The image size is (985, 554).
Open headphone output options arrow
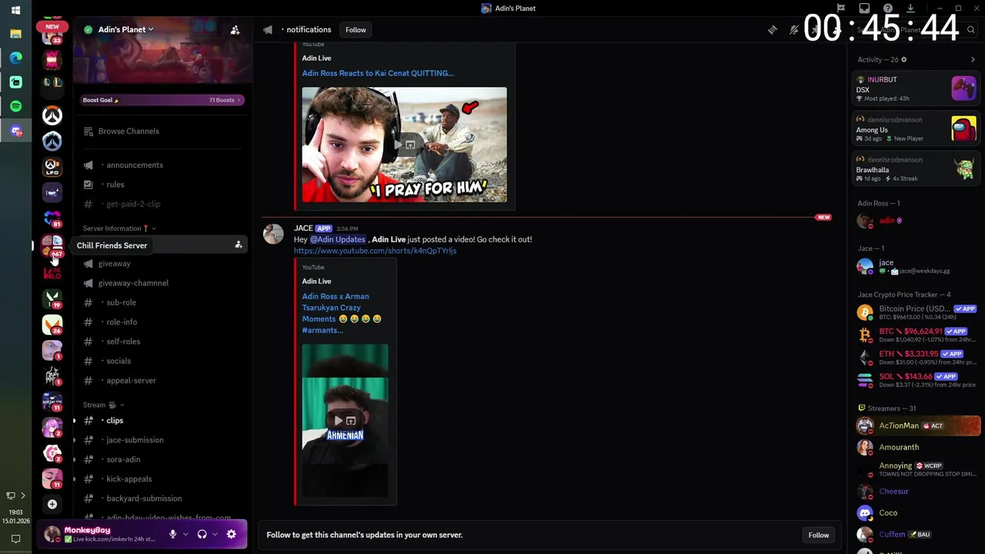[215, 534]
